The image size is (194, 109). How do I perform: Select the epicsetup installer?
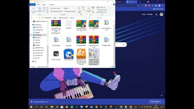pos(69,41)
